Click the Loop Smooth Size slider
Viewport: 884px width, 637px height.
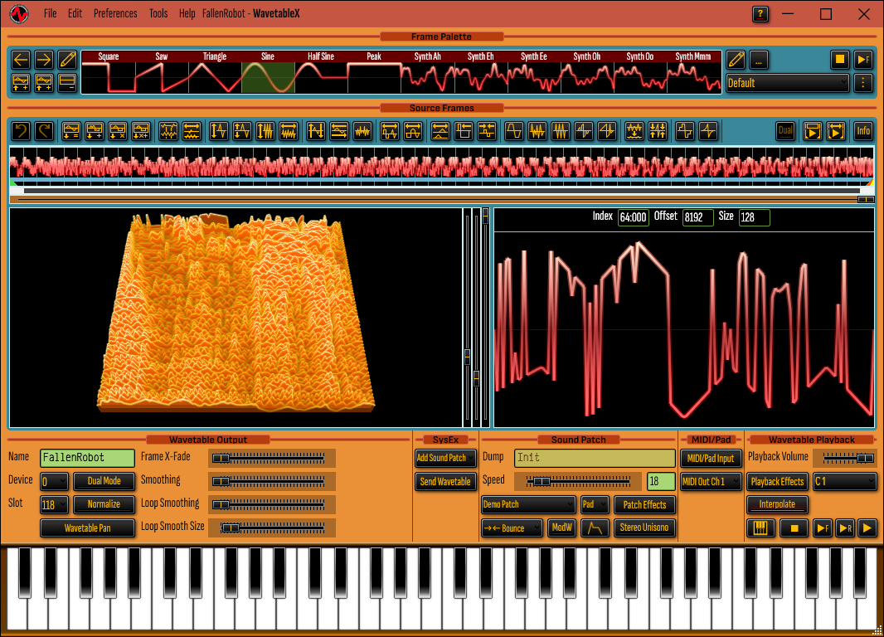(274, 528)
